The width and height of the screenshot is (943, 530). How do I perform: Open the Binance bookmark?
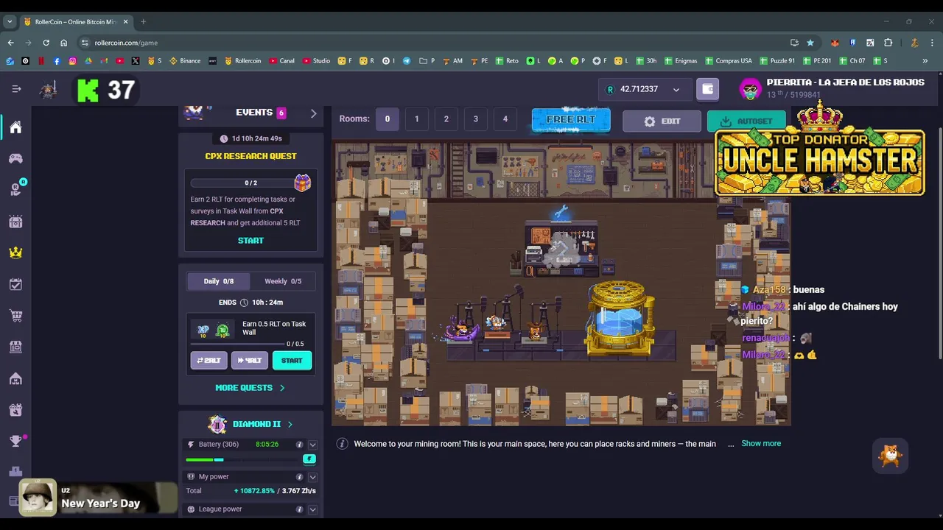pyautogui.click(x=185, y=61)
